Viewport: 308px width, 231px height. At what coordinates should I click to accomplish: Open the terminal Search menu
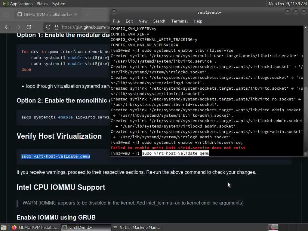point(159,21)
